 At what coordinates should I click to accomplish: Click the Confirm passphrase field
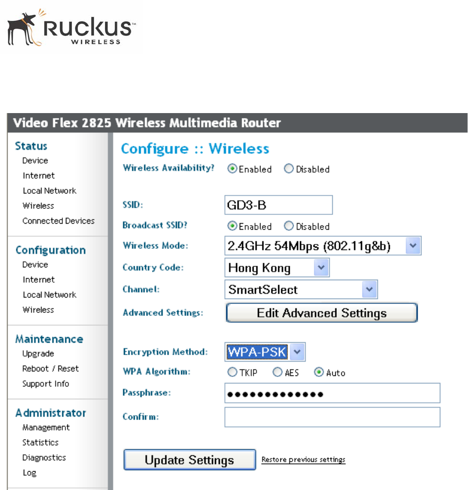[x=332, y=417]
